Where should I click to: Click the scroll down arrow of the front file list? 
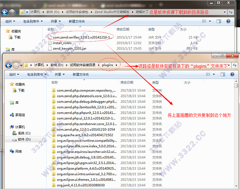point(236,186)
